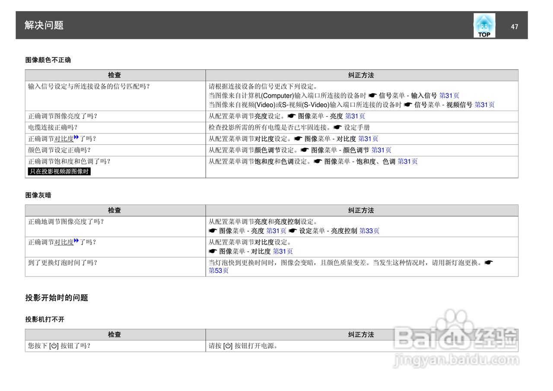The width and height of the screenshot is (553, 391).
Task: Click the glossary arrow after 对比度 in 图像灰暗 table
Action: [76, 241]
